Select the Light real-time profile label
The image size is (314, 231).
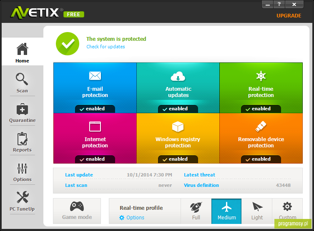[x=257, y=217]
